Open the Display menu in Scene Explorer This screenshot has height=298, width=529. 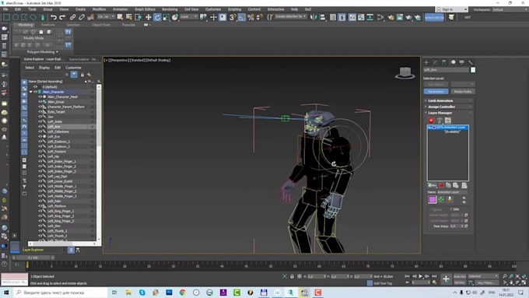(44, 68)
